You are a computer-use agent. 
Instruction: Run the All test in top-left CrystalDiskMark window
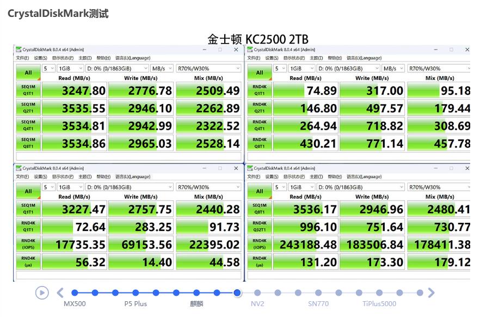tap(28, 71)
